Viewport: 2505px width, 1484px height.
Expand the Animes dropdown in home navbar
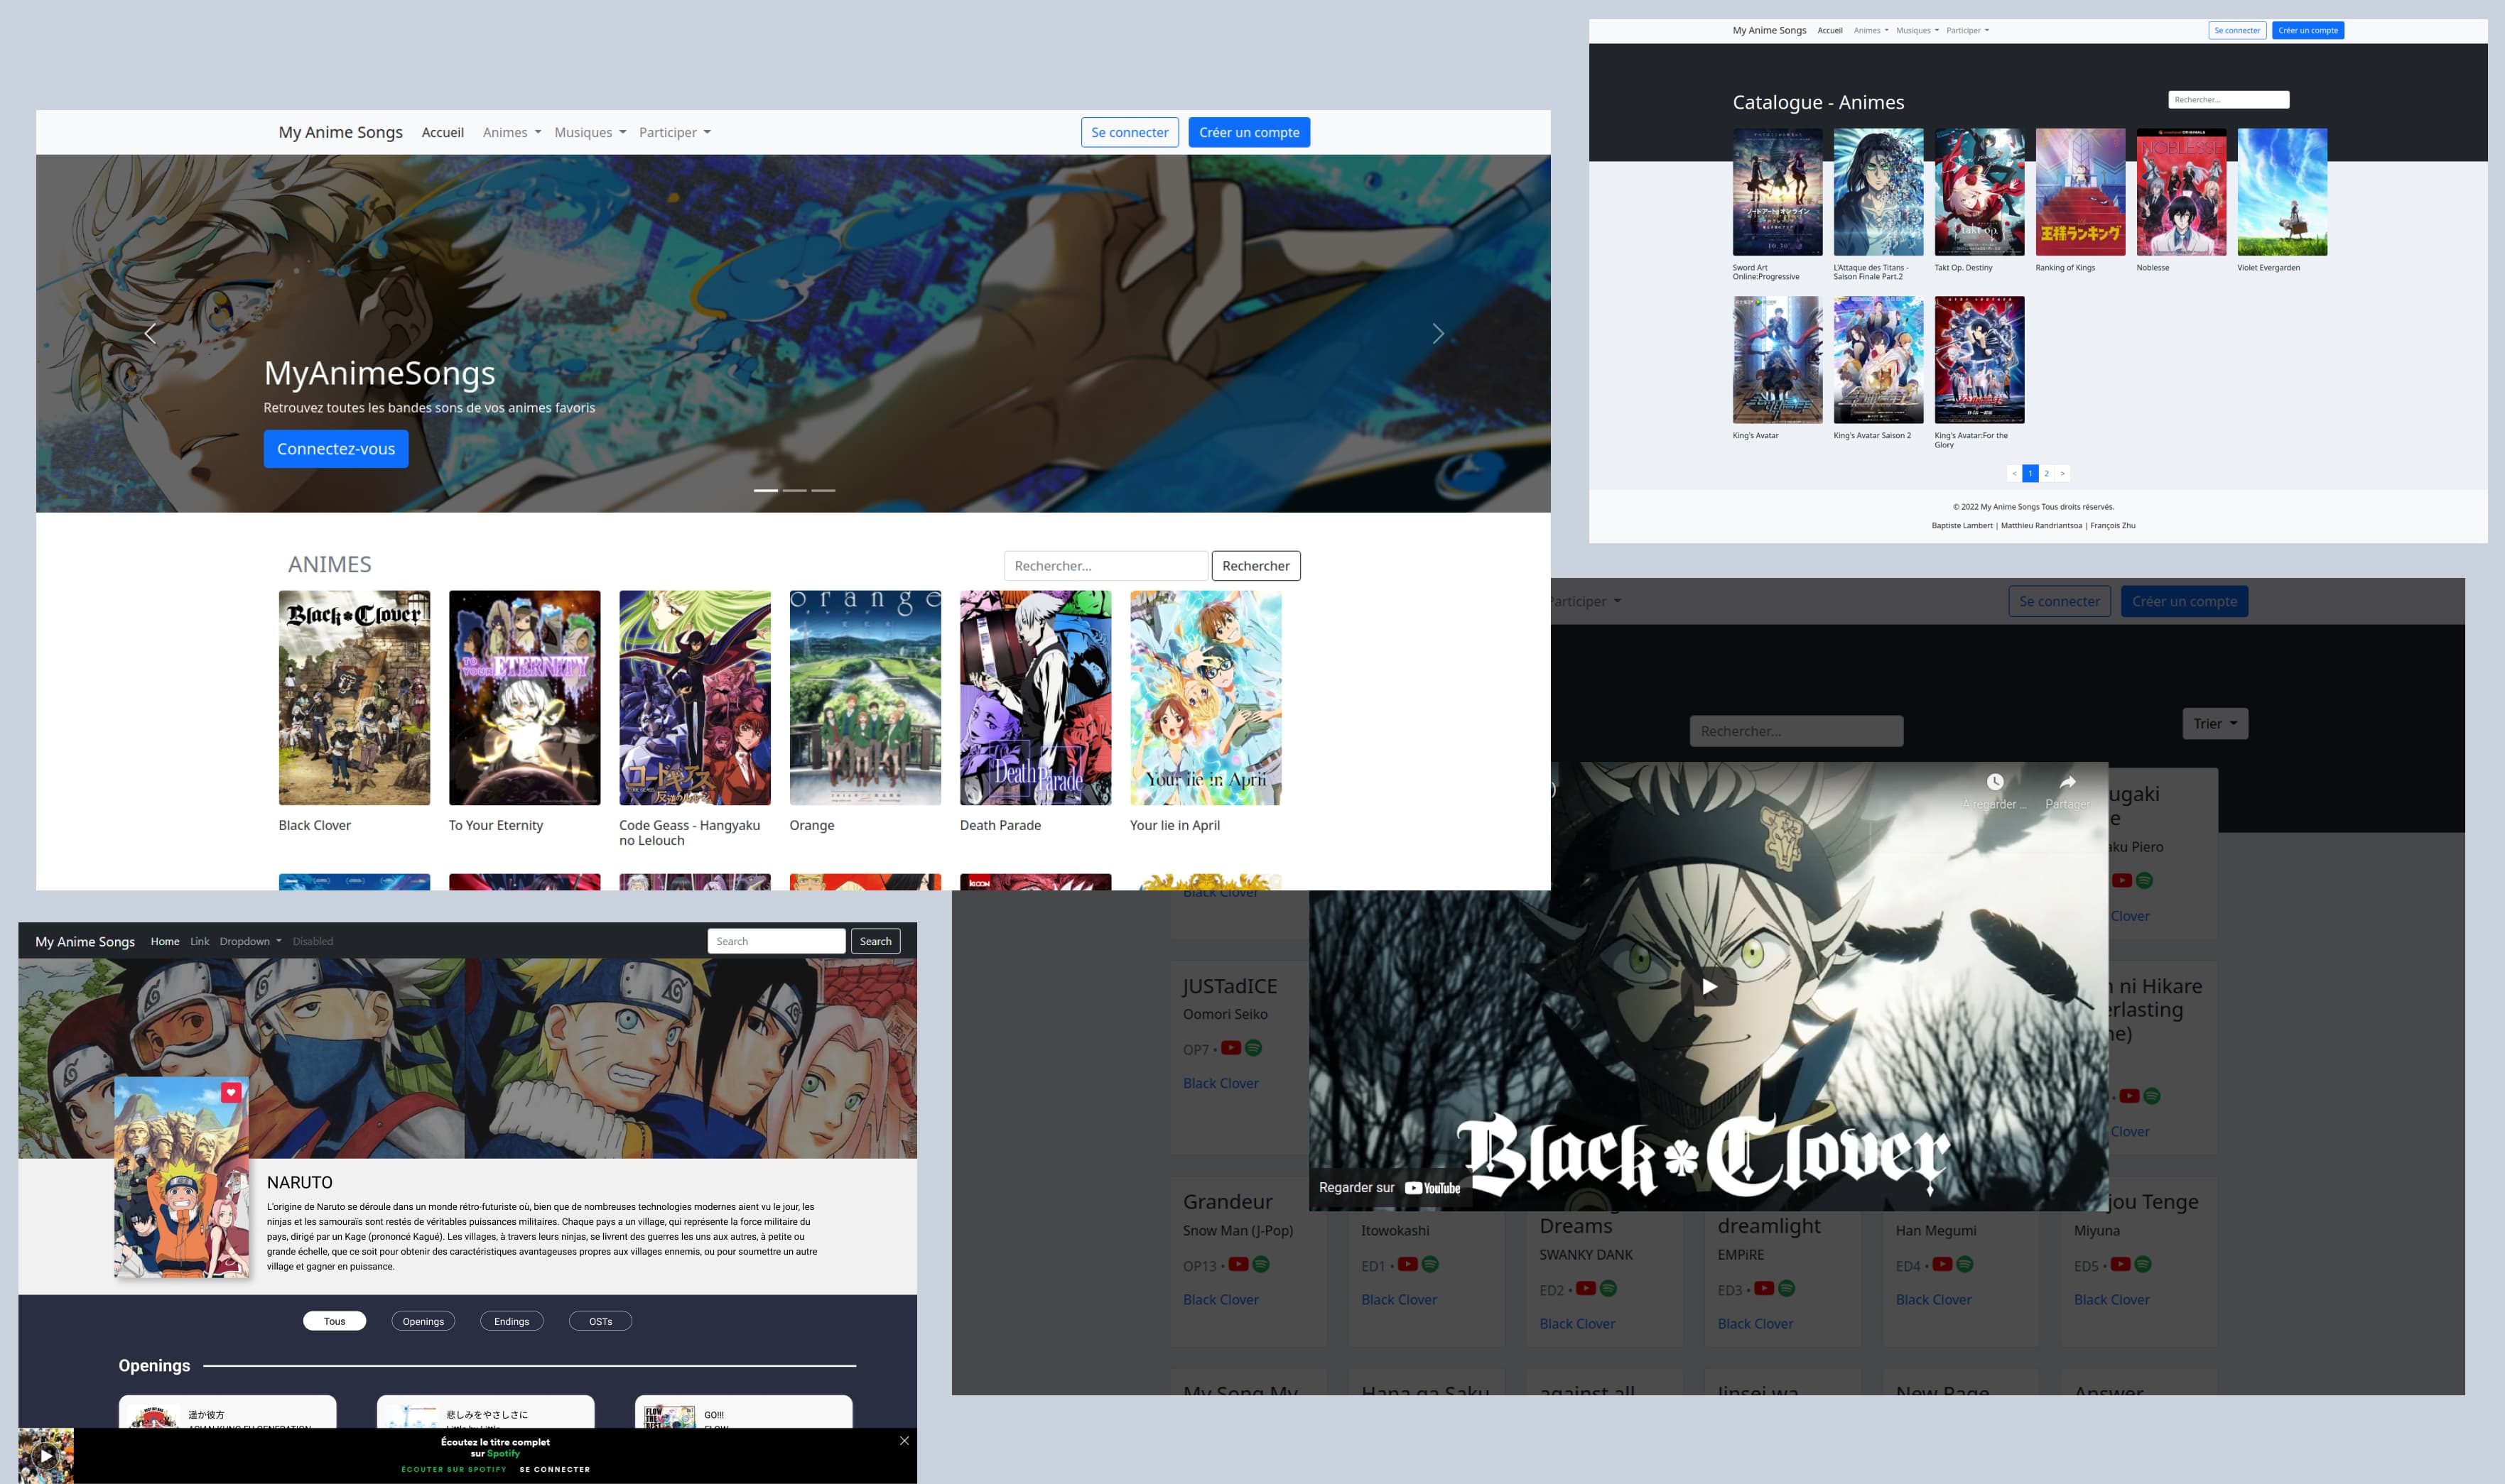click(512, 132)
